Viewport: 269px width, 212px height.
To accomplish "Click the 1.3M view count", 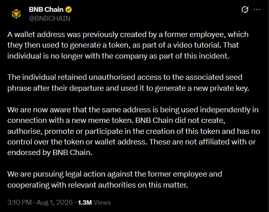I will point(85,203).
